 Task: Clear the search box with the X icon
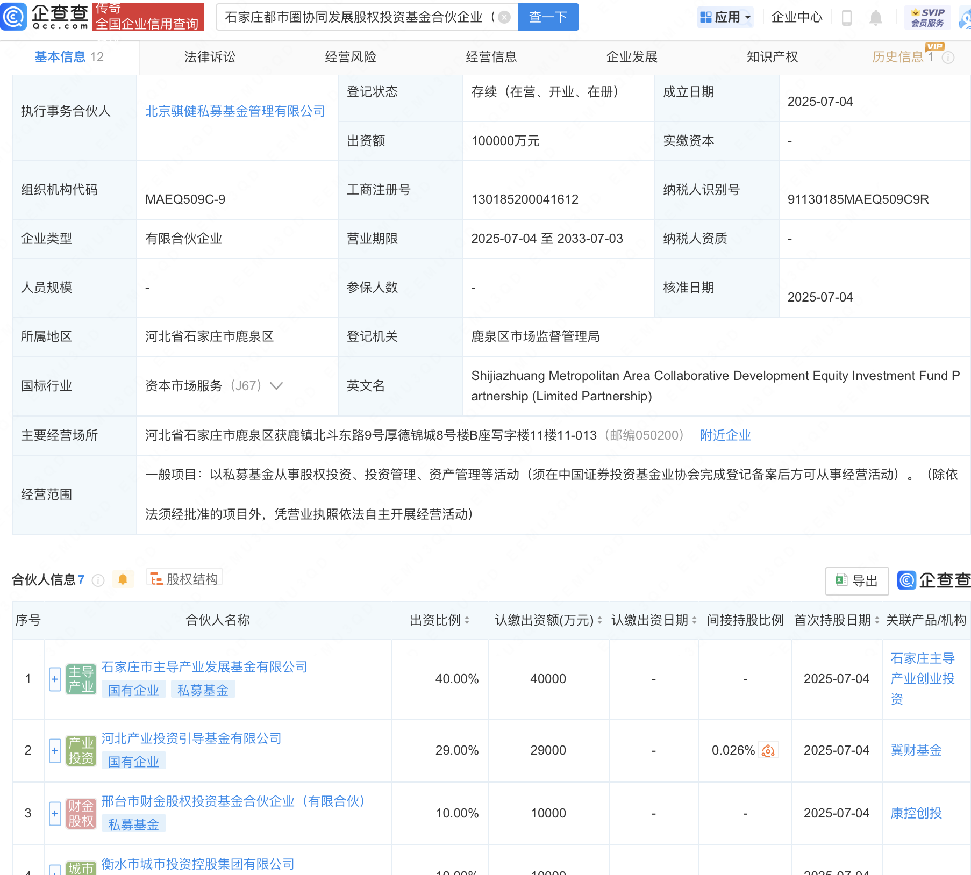coord(504,17)
